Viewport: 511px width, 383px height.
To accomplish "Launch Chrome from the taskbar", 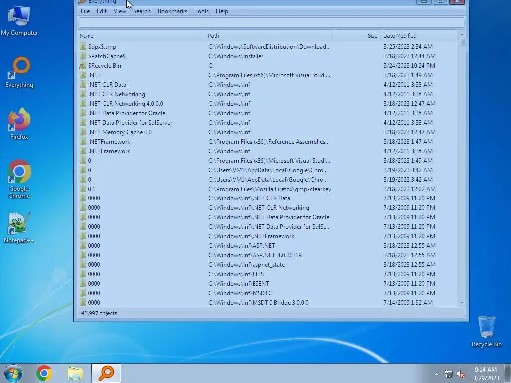I will [x=44, y=373].
